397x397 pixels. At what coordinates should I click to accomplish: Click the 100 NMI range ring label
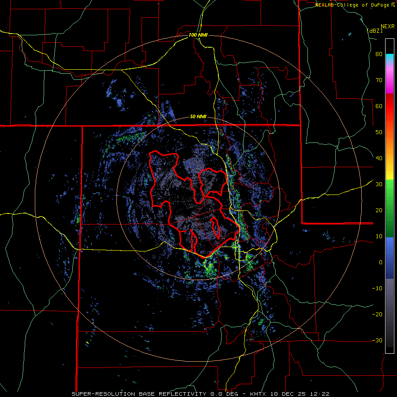tap(198, 35)
